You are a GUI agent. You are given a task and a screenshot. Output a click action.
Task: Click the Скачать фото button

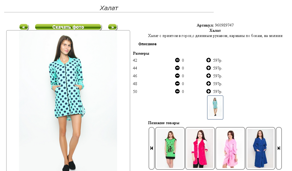[68, 27]
